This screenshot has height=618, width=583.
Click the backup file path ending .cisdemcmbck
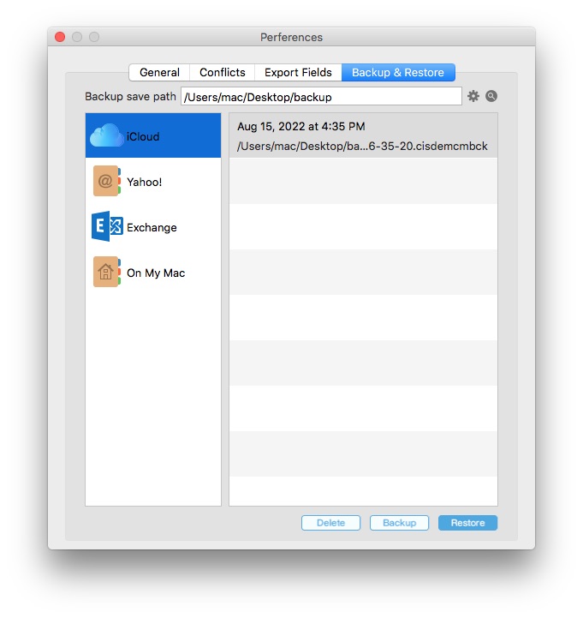tap(362, 147)
